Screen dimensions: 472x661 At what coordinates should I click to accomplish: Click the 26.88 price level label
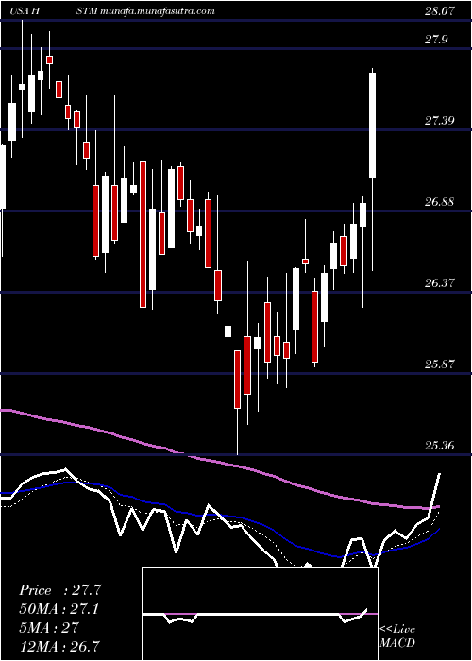(439, 202)
